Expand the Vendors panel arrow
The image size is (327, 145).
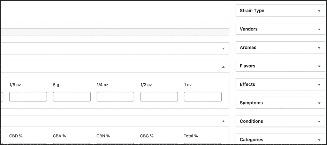319,30
